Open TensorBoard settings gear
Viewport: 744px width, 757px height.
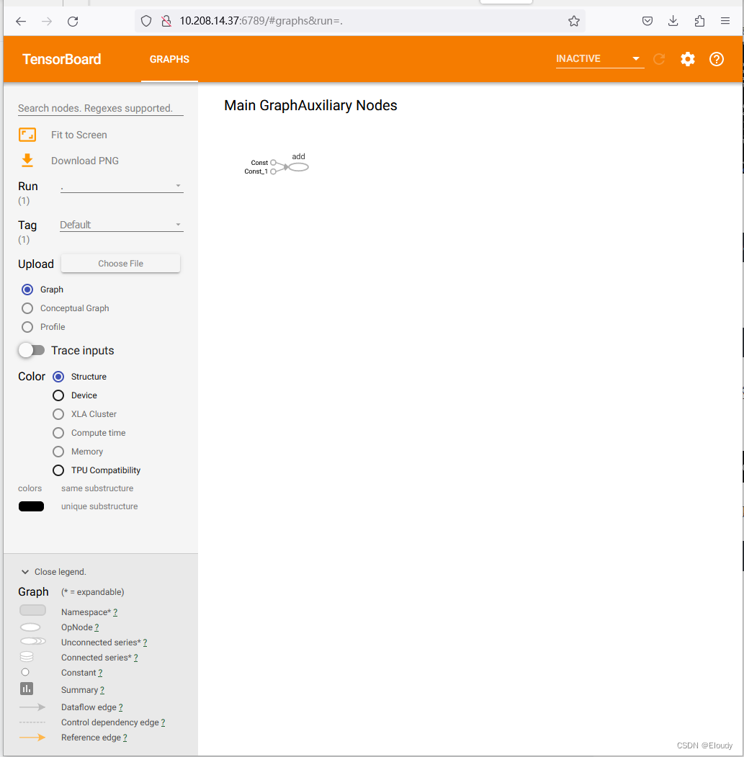click(x=687, y=59)
